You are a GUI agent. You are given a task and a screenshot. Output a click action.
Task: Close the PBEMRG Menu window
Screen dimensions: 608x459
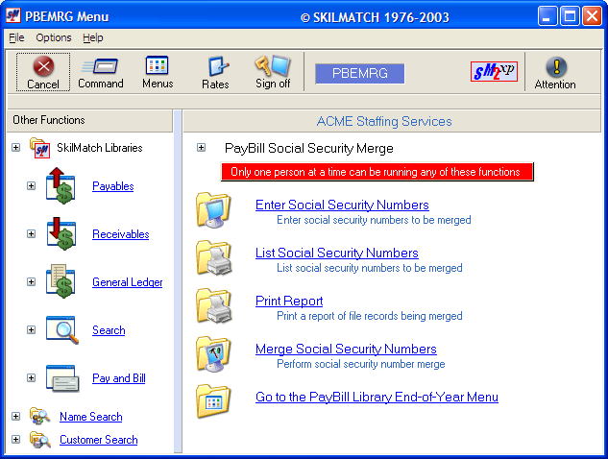click(x=592, y=16)
